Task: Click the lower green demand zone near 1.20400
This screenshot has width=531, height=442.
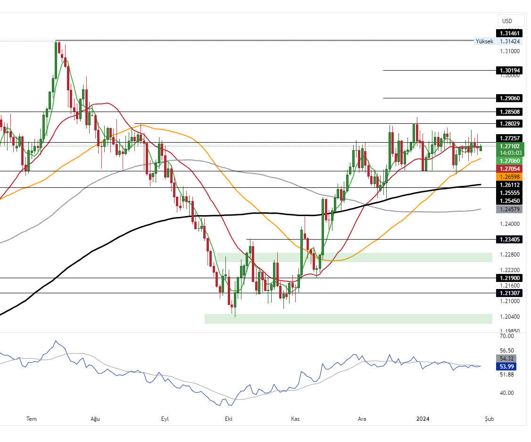Action: coord(349,319)
